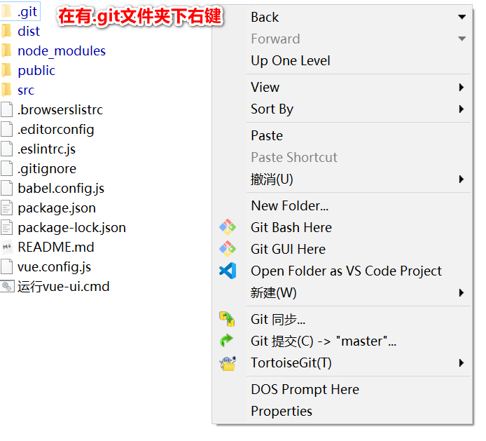Viewport: 486px width, 441px height.
Task: Click the TortoiseGit turtle icon
Action: 228,363
